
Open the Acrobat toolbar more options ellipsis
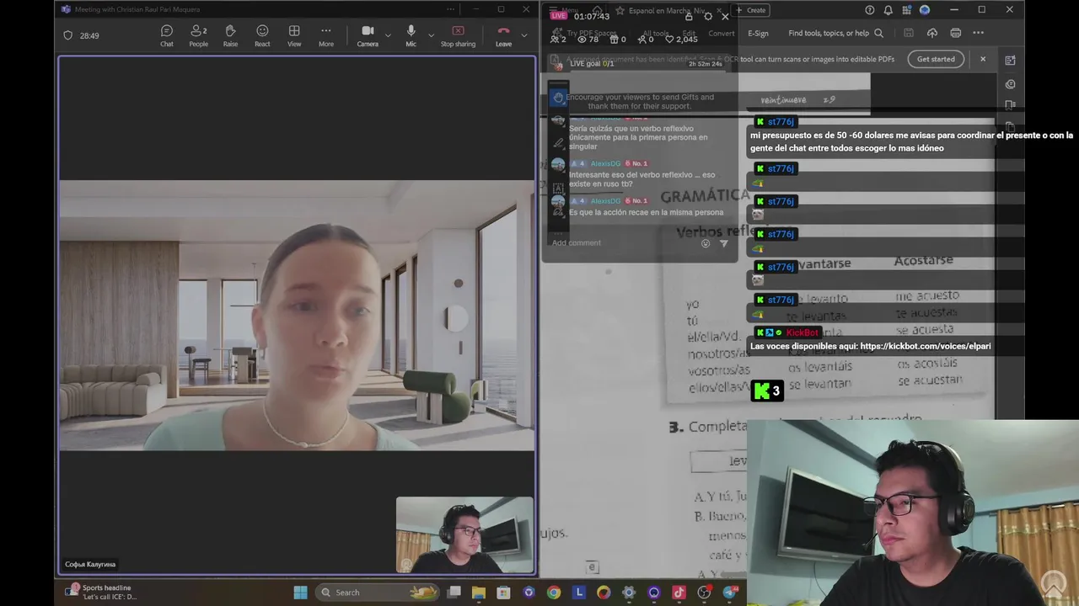coord(978,34)
